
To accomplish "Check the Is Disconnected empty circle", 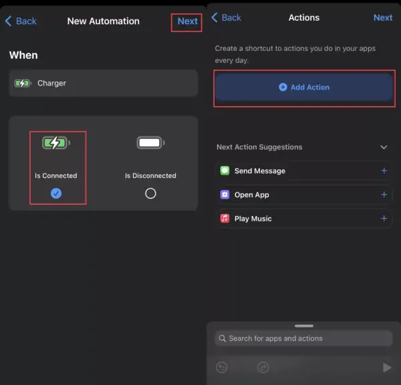I will pyautogui.click(x=150, y=193).
